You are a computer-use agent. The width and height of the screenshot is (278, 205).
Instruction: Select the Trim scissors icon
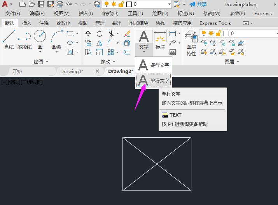[x=111, y=33]
